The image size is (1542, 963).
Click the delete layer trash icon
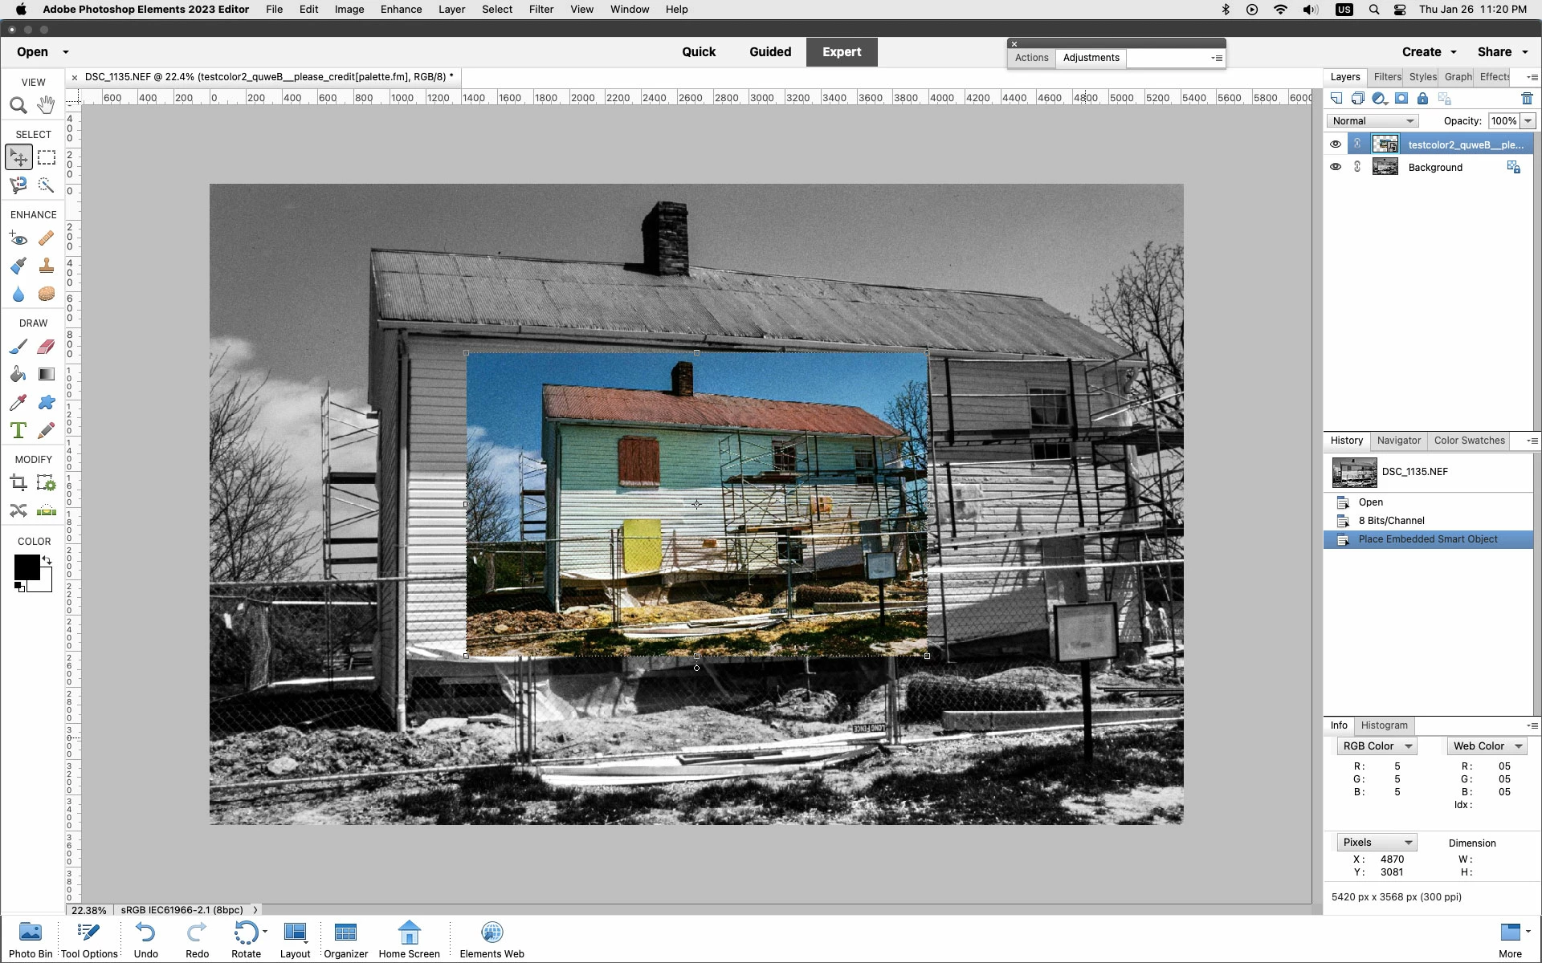coord(1527,99)
